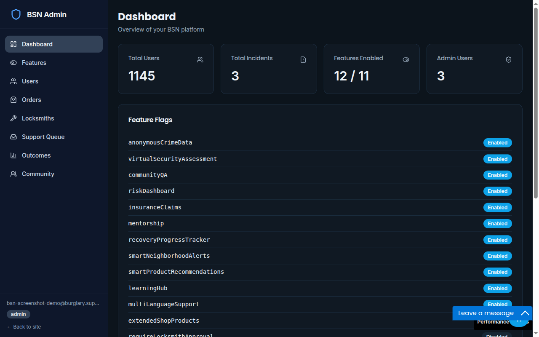Open the Dashboard menu item
539x337 pixels.
pyautogui.click(x=54, y=44)
